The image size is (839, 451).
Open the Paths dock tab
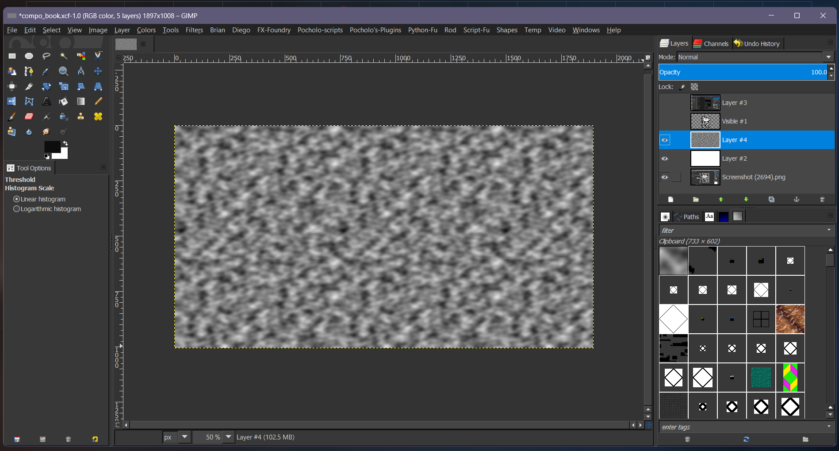[x=686, y=216]
